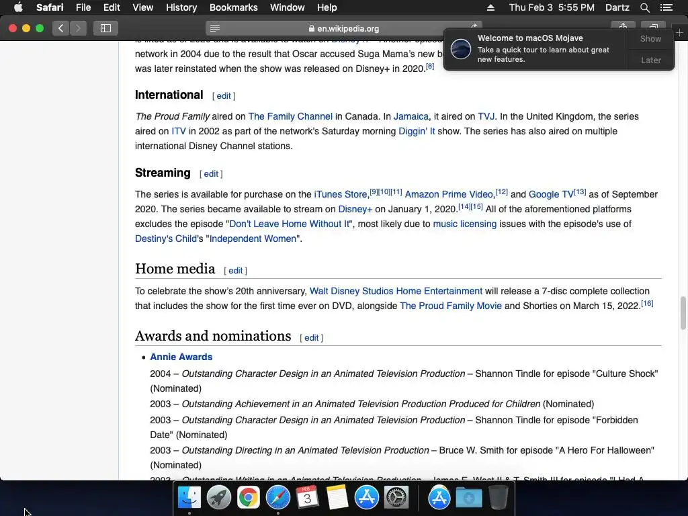Viewport: 688px width, 516px height.
Task: Open Reader view icon in address bar
Action: (x=214, y=28)
